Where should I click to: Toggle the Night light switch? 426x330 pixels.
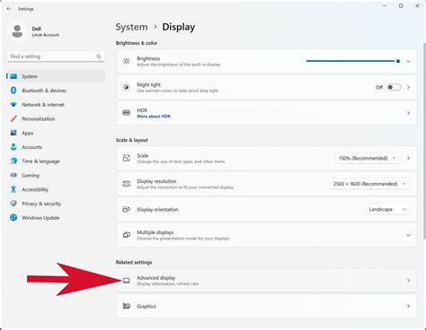pyautogui.click(x=394, y=87)
